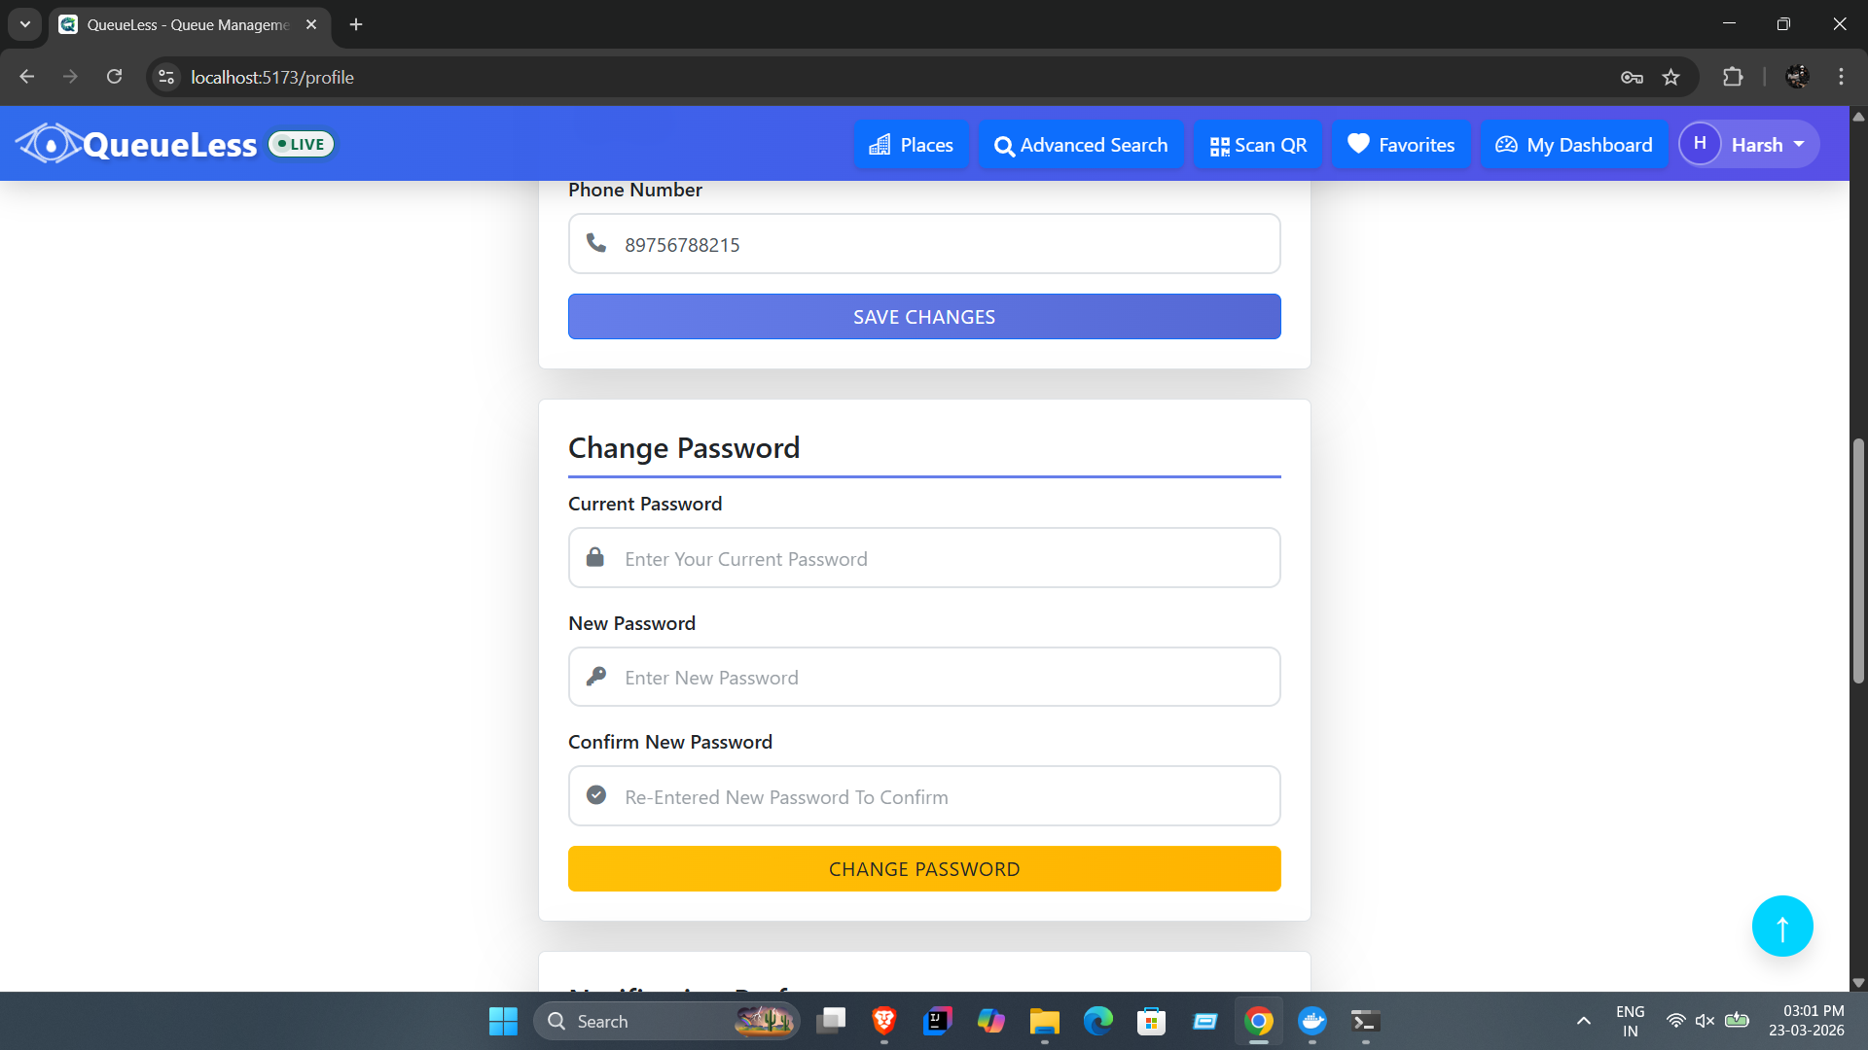Click the yellow CHANGE PASSWORD button

(x=924, y=869)
